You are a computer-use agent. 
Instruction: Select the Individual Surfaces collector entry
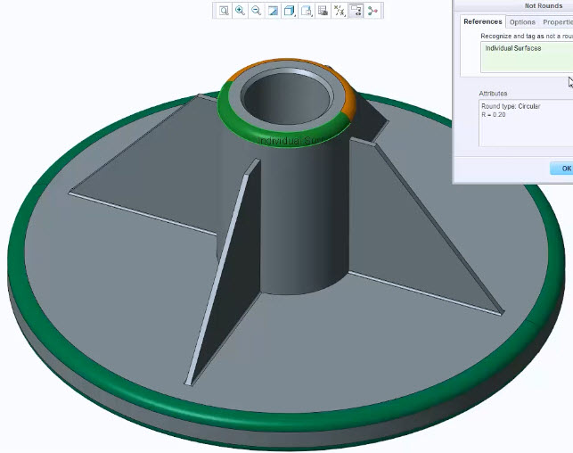(x=513, y=48)
